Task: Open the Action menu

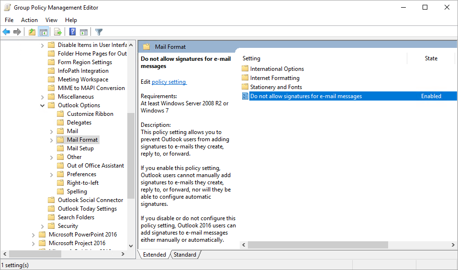Action: [x=29, y=20]
